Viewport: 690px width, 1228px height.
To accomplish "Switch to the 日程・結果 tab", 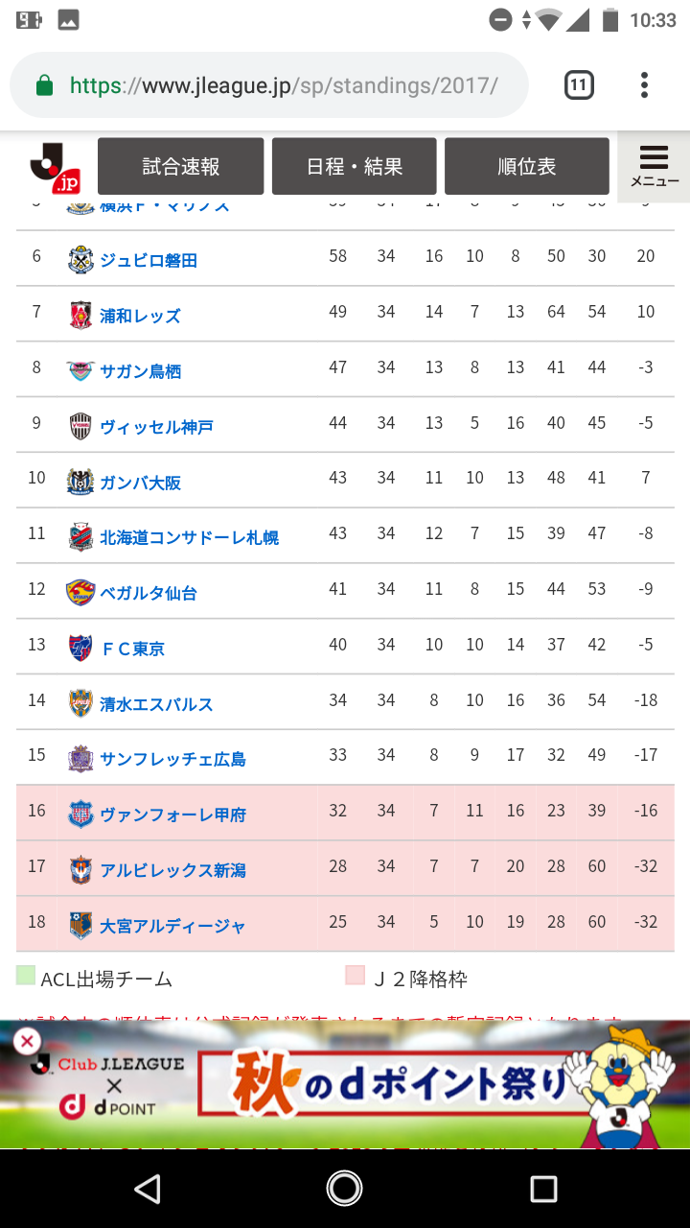I will 355,166.
